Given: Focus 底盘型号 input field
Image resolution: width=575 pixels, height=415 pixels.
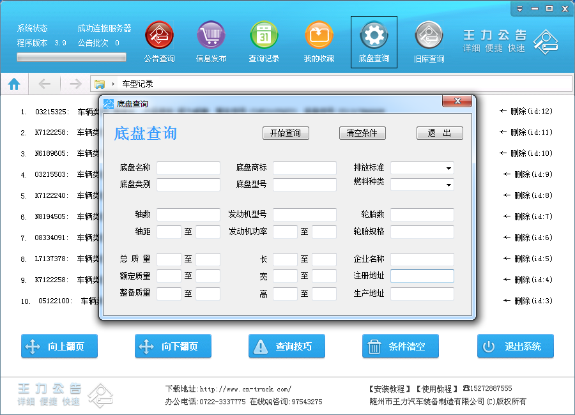Looking at the screenshot, I should coord(305,185).
